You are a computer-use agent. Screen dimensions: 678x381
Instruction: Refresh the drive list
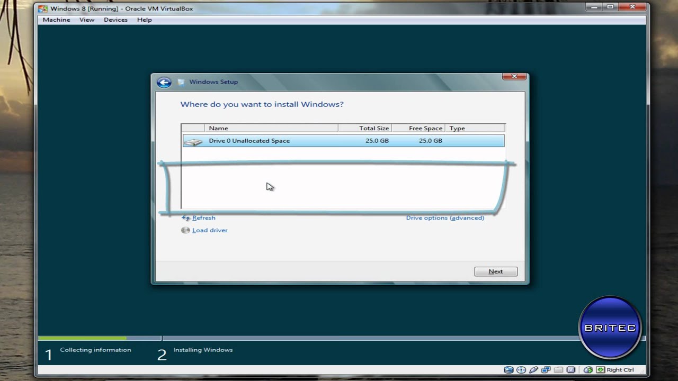[203, 217]
